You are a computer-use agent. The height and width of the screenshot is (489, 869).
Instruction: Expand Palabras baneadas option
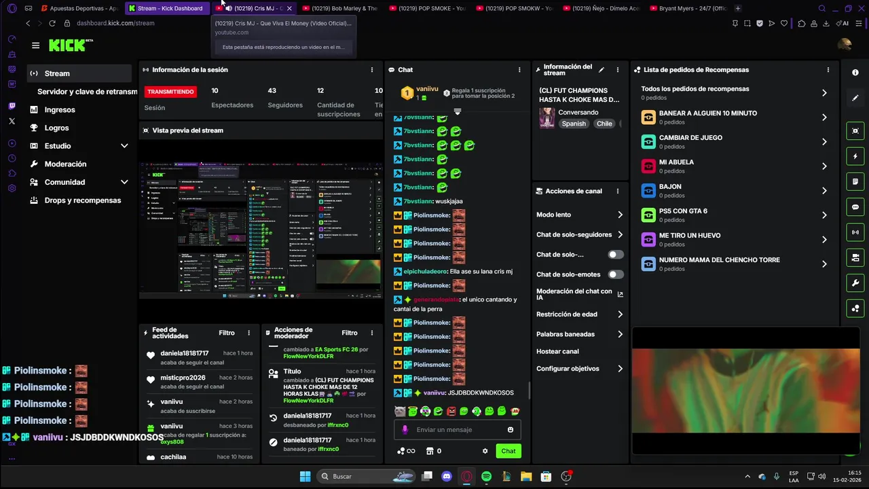point(620,334)
